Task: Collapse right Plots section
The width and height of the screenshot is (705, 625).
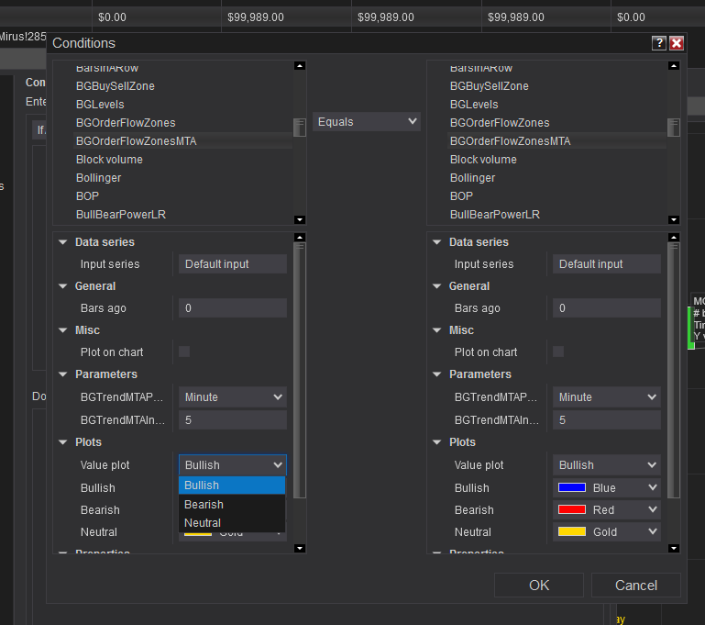Action: coord(437,442)
